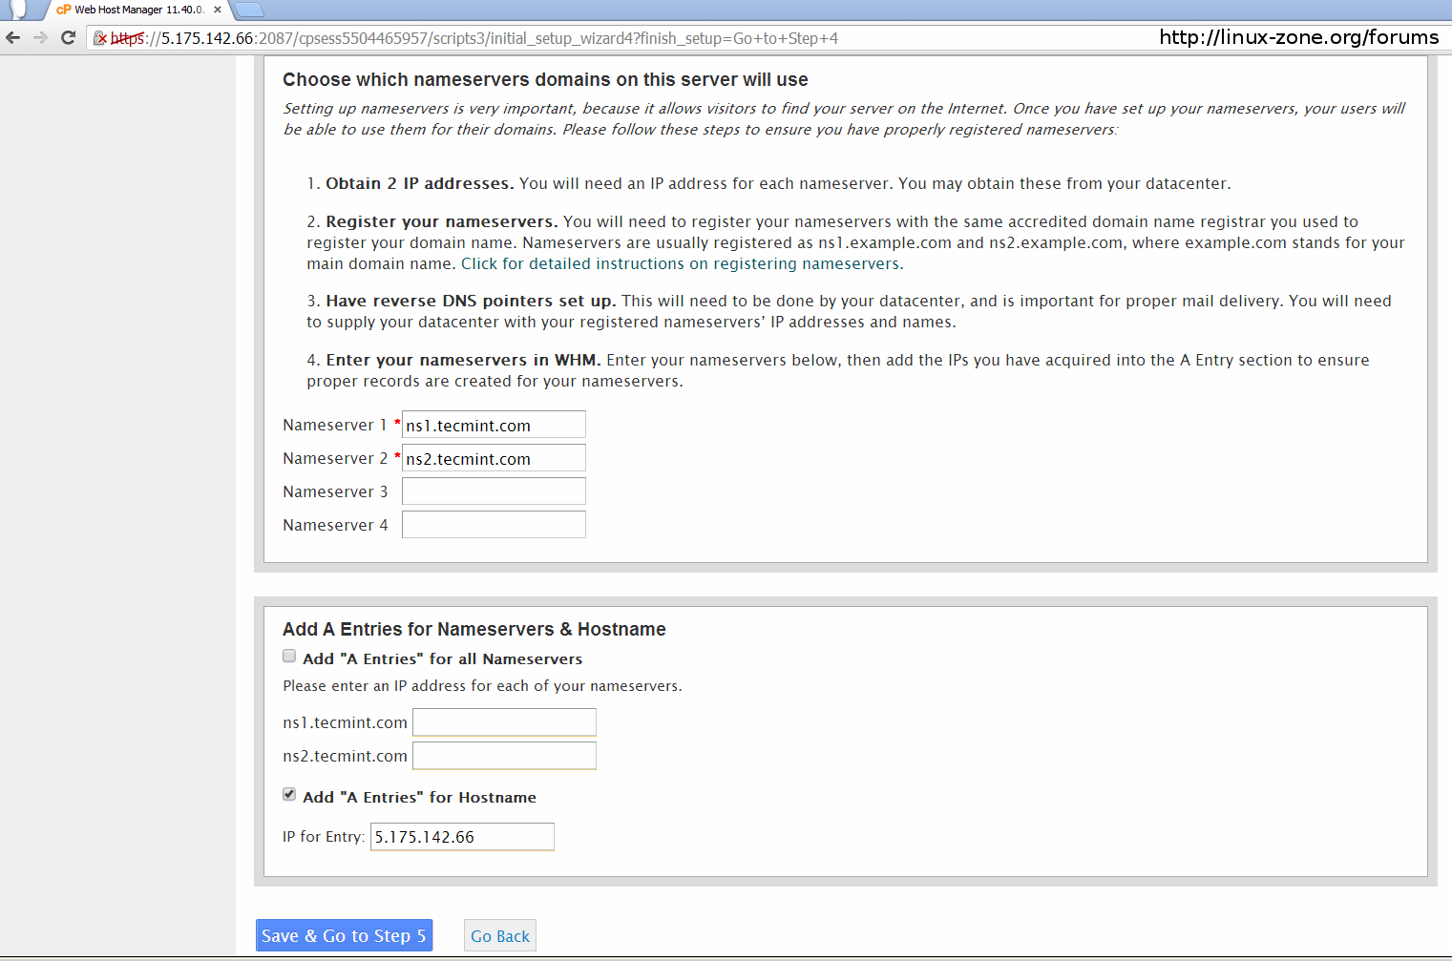
Task: Reload the current page
Action: [x=68, y=38]
